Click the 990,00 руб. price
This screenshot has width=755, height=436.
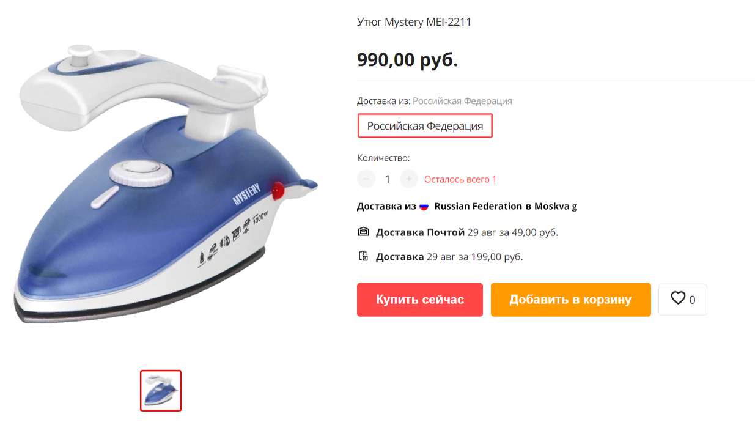(x=407, y=60)
